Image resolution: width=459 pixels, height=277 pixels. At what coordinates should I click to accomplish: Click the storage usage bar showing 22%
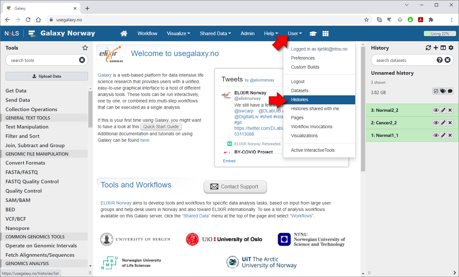click(x=440, y=33)
